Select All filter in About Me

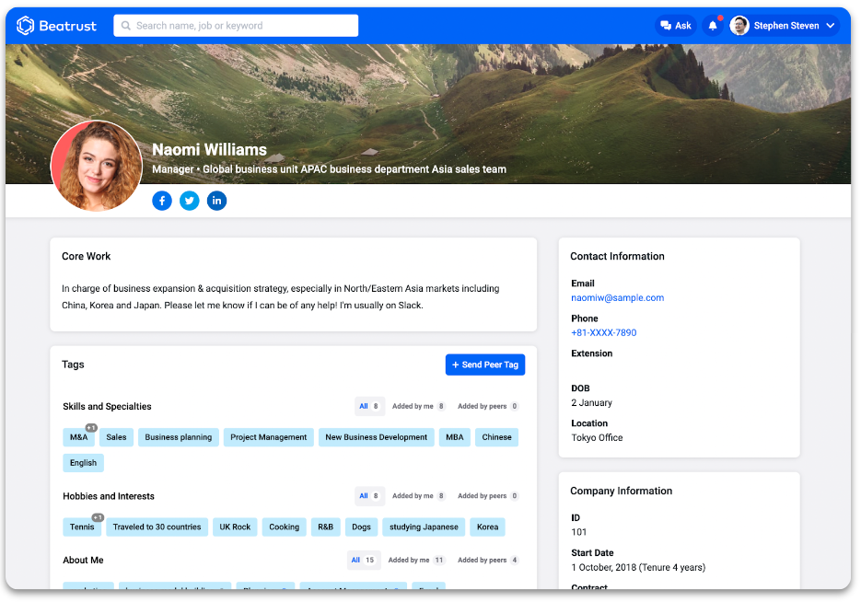(x=364, y=561)
